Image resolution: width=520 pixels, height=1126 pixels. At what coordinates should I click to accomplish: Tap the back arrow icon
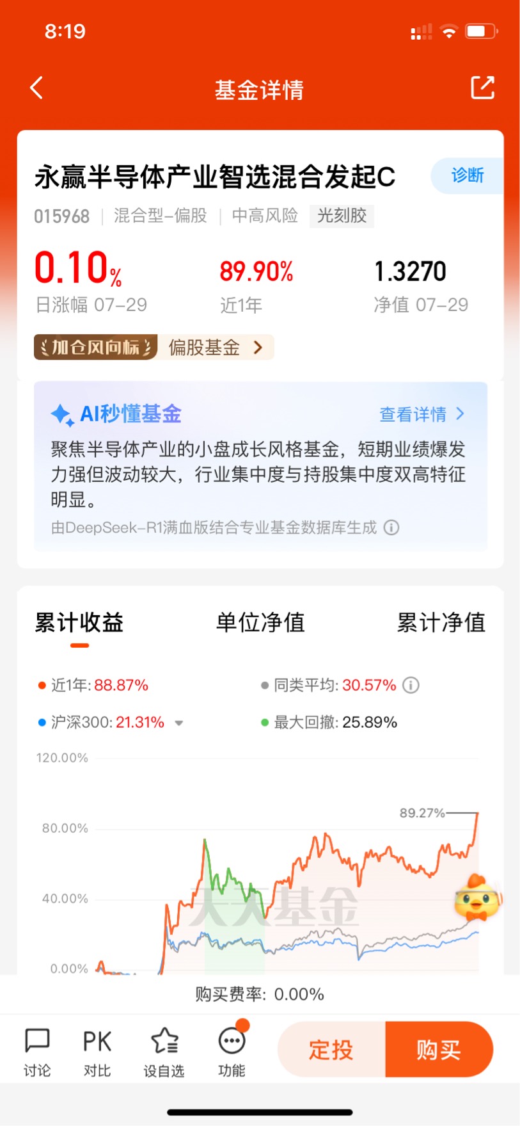point(36,88)
